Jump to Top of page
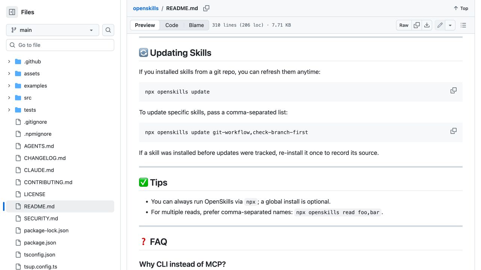The width and height of the screenshot is (481, 270). [461, 8]
